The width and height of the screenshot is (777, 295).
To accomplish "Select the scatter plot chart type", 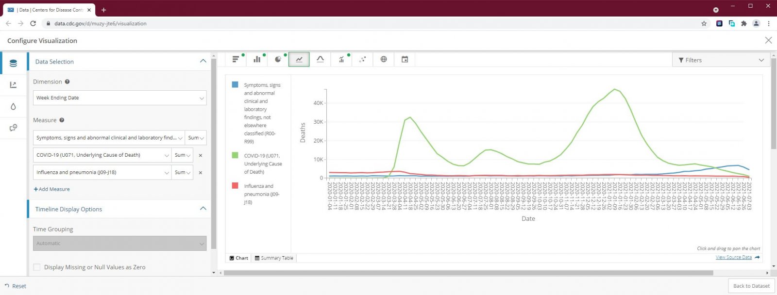I will click(x=362, y=60).
